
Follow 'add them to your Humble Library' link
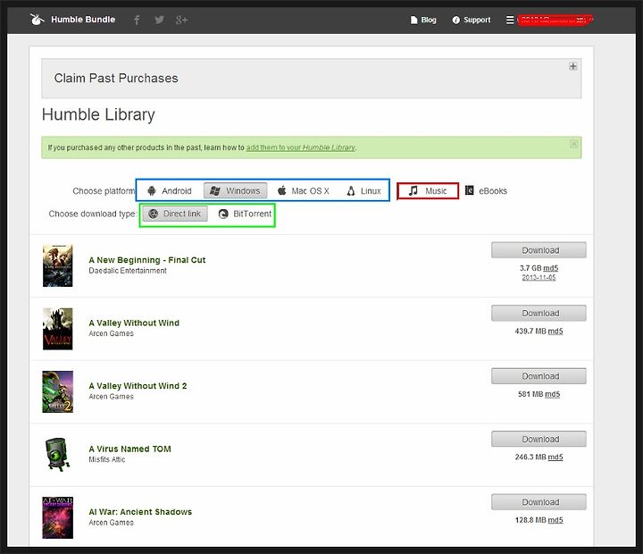[301, 147]
